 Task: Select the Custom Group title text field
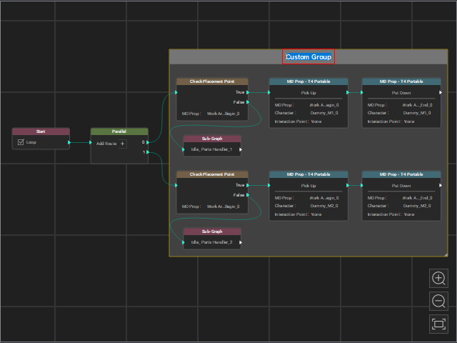pos(308,56)
